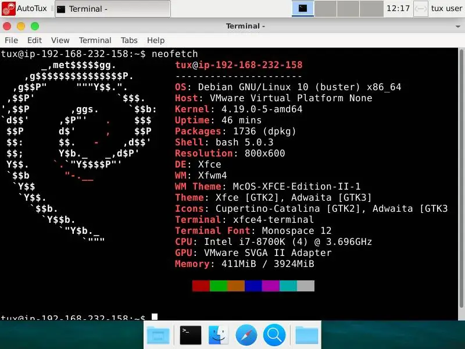Click the 12:17 clock in the panel
The height and width of the screenshot is (349, 465).
tap(398, 8)
